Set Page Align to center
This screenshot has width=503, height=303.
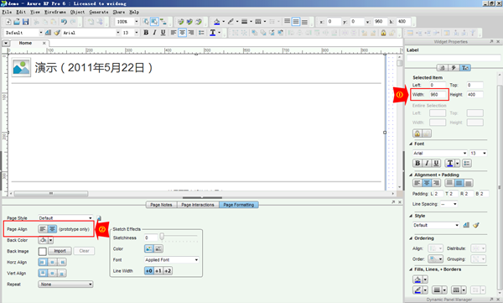click(x=52, y=229)
